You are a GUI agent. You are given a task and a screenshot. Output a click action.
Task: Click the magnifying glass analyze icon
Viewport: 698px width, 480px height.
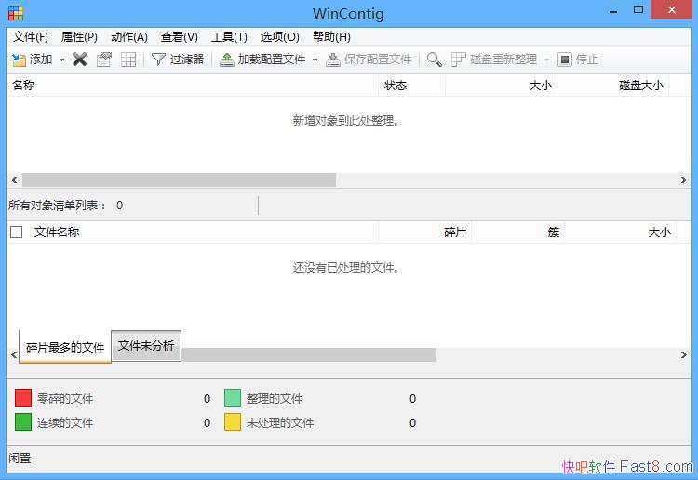(434, 60)
